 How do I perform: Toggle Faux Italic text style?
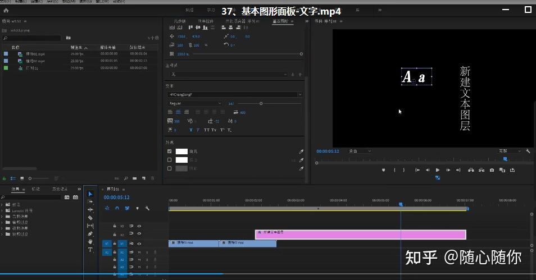coord(198,130)
